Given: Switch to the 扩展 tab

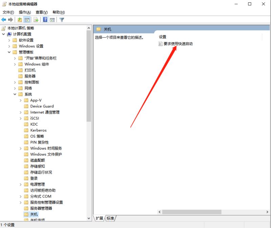Looking at the screenshot, I should coord(99,218).
